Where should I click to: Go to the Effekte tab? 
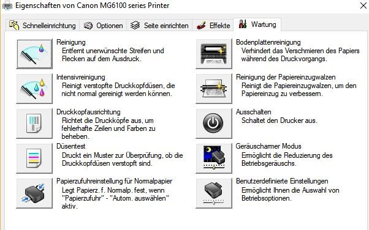(213, 25)
